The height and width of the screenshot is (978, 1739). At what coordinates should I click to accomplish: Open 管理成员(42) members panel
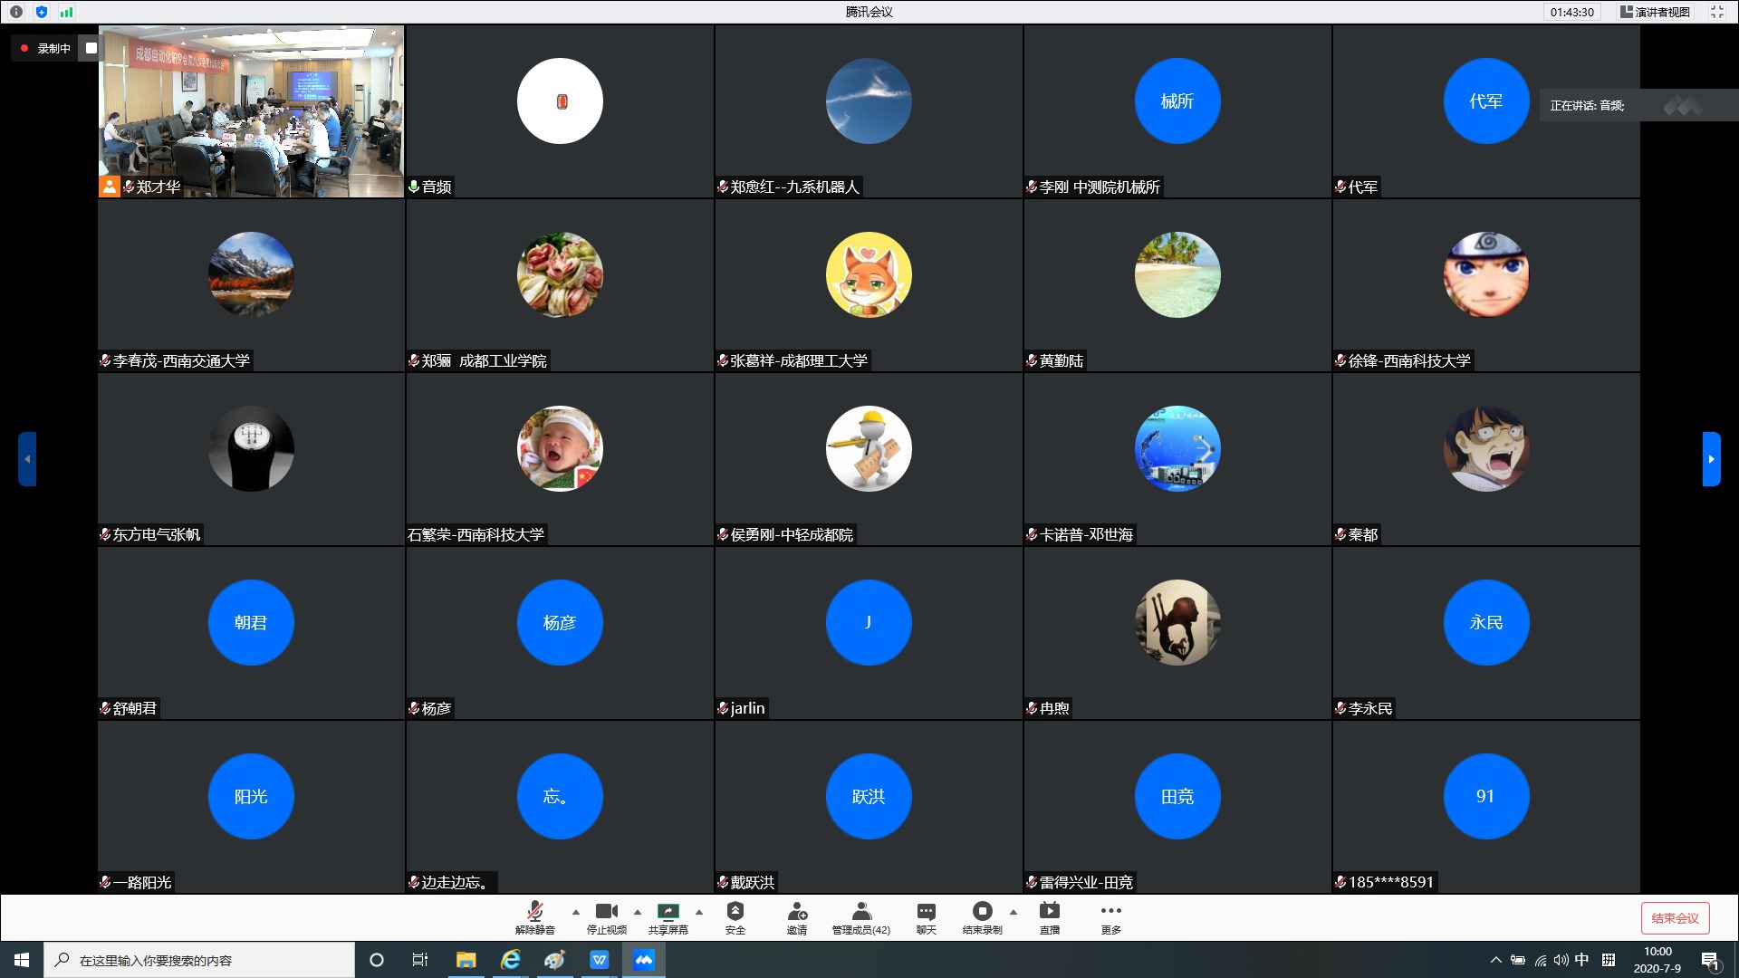pos(860,916)
